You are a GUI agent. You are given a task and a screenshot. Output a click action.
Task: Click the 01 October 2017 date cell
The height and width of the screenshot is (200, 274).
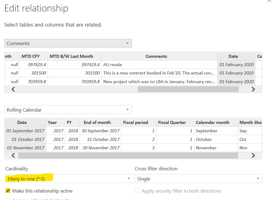25,139
